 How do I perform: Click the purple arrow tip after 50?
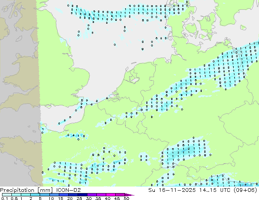[x=129, y=195]
